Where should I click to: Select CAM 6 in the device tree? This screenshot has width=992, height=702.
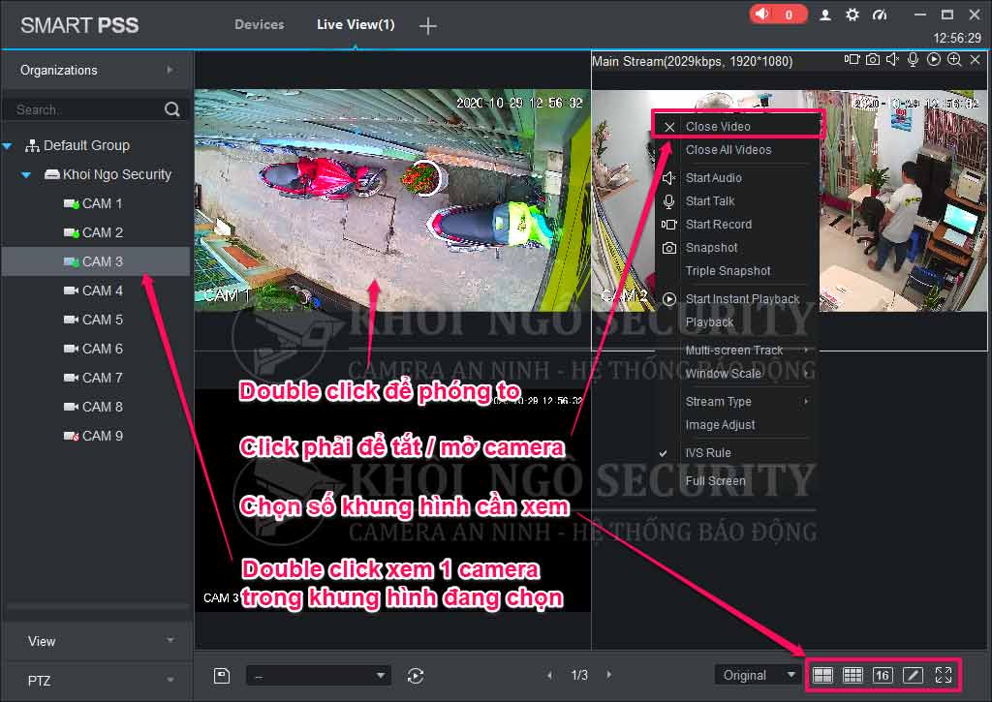[x=96, y=350]
